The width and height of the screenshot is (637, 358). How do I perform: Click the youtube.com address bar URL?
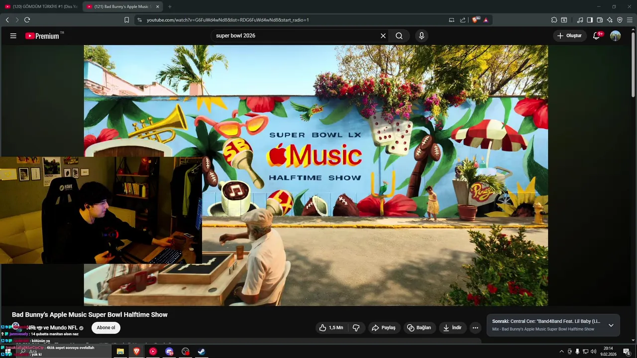pyautogui.click(x=227, y=20)
